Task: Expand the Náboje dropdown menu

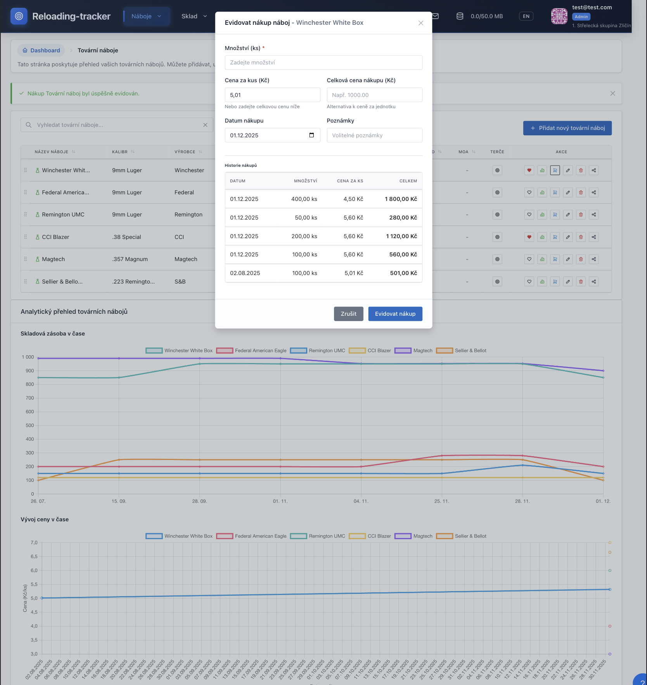Action: [147, 16]
